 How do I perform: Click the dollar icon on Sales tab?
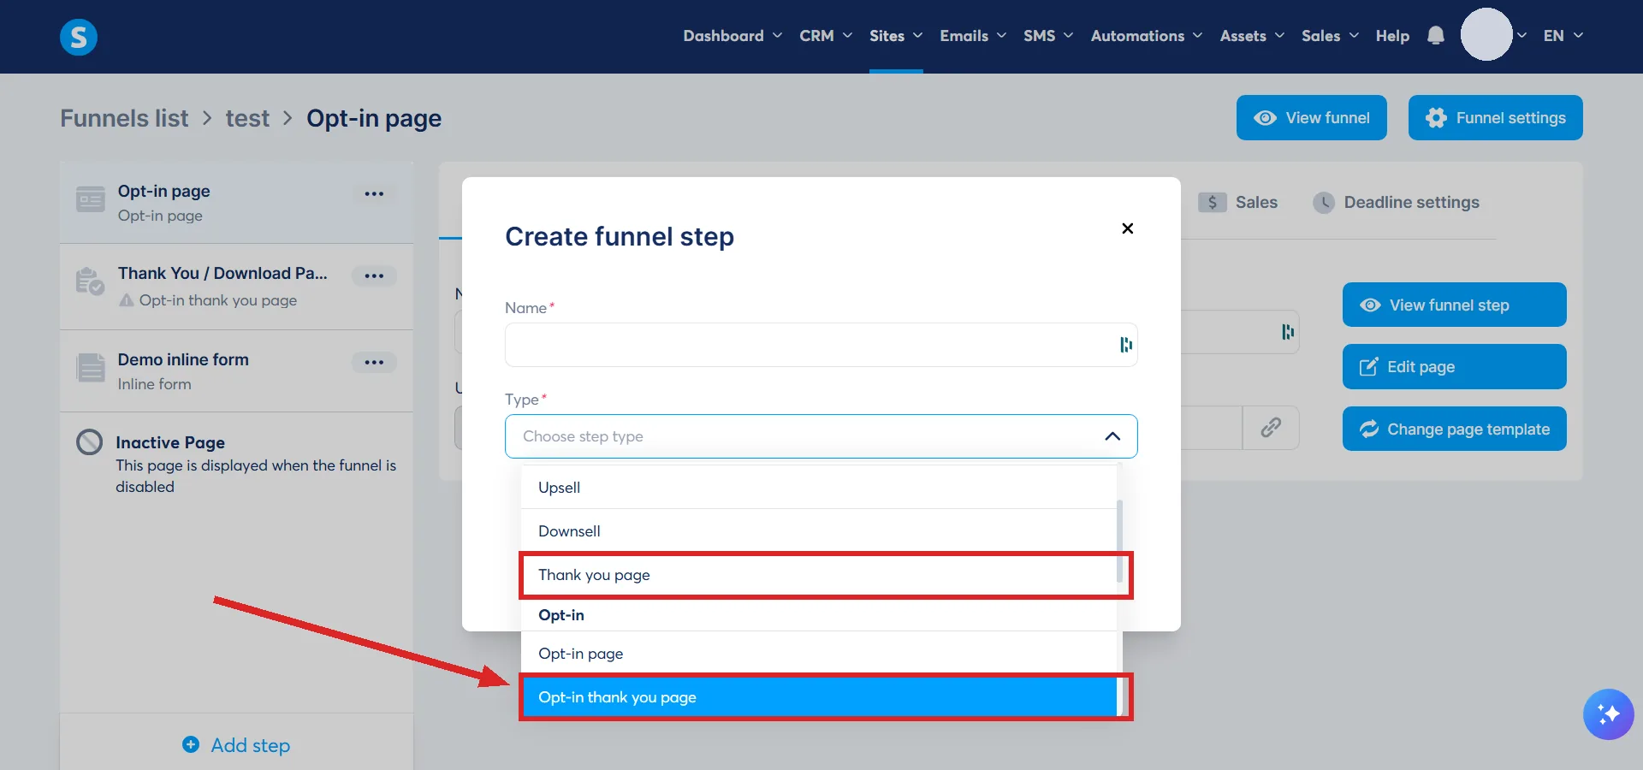pyautogui.click(x=1212, y=203)
